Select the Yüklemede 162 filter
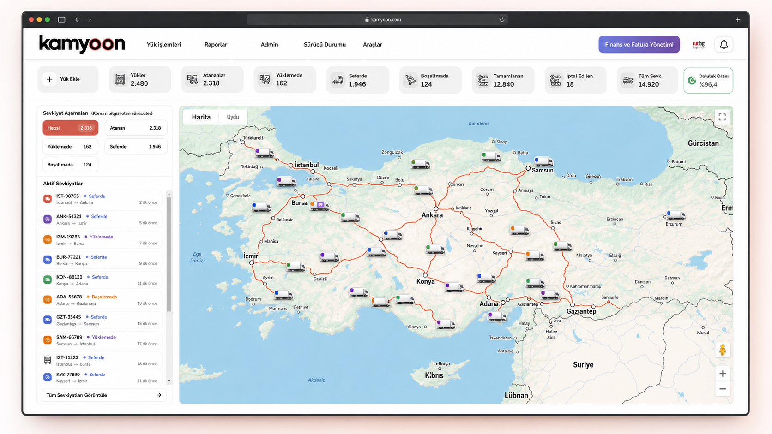 pos(70,146)
